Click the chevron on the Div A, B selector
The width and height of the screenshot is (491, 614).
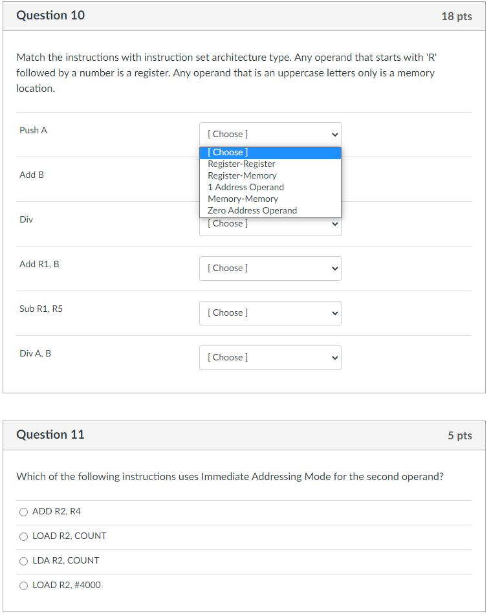click(x=334, y=357)
